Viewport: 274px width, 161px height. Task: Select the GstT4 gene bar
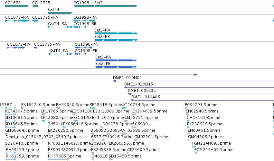pyautogui.click(x=60, y=13)
